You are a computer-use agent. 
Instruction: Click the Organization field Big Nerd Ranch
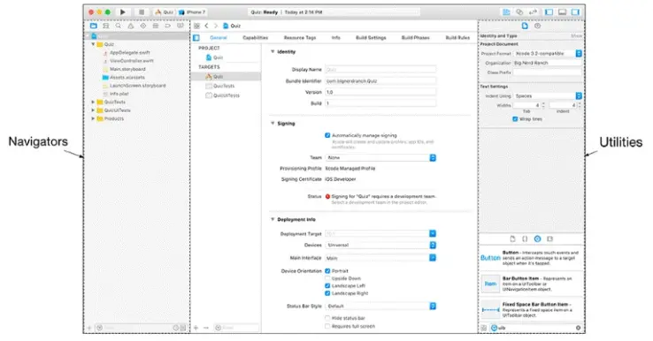coord(547,63)
